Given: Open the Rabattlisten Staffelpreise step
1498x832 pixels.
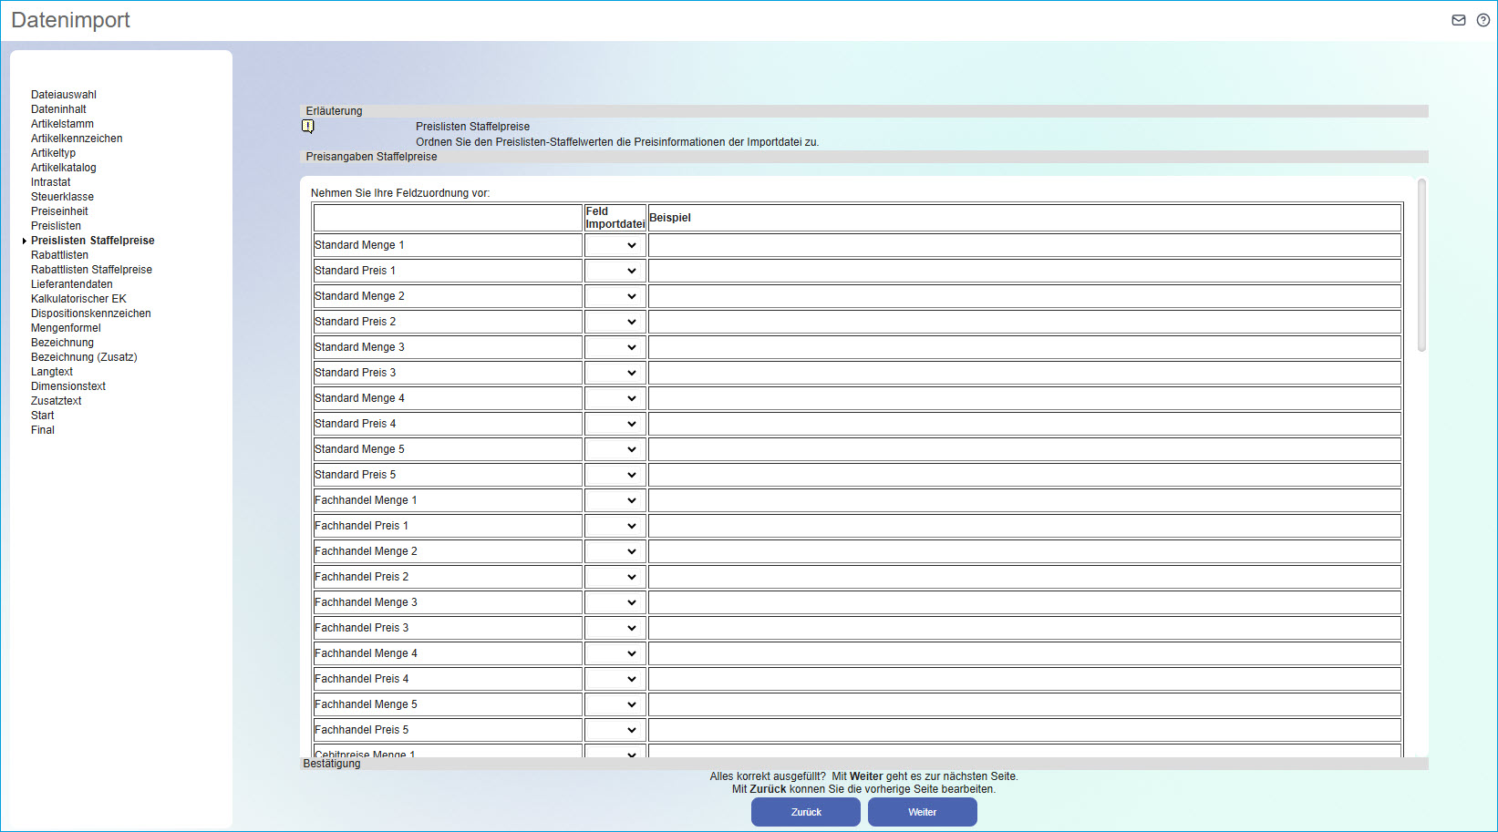Looking at the screenshot, I should click(91, 270).
